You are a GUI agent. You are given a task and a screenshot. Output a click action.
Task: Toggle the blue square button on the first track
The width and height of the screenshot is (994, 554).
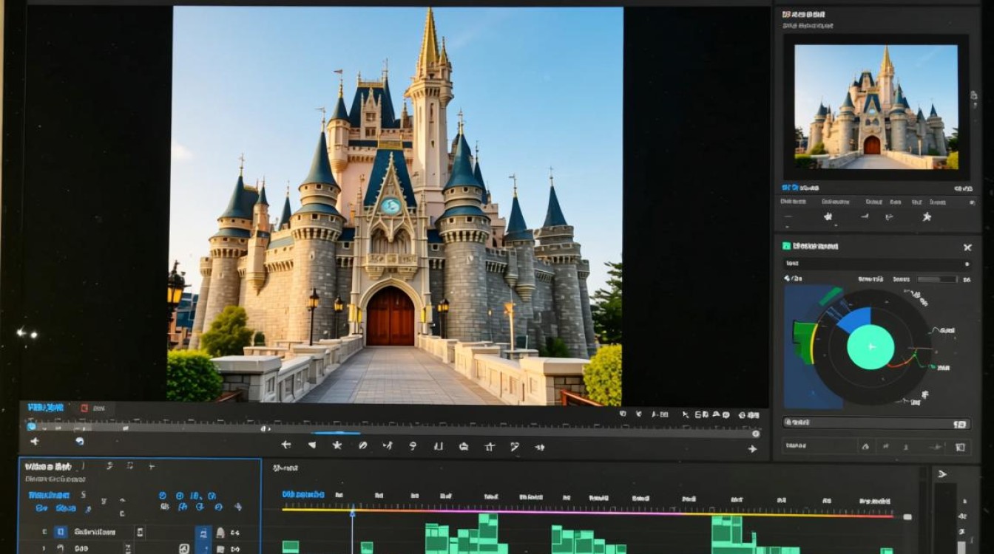point(61,532)
